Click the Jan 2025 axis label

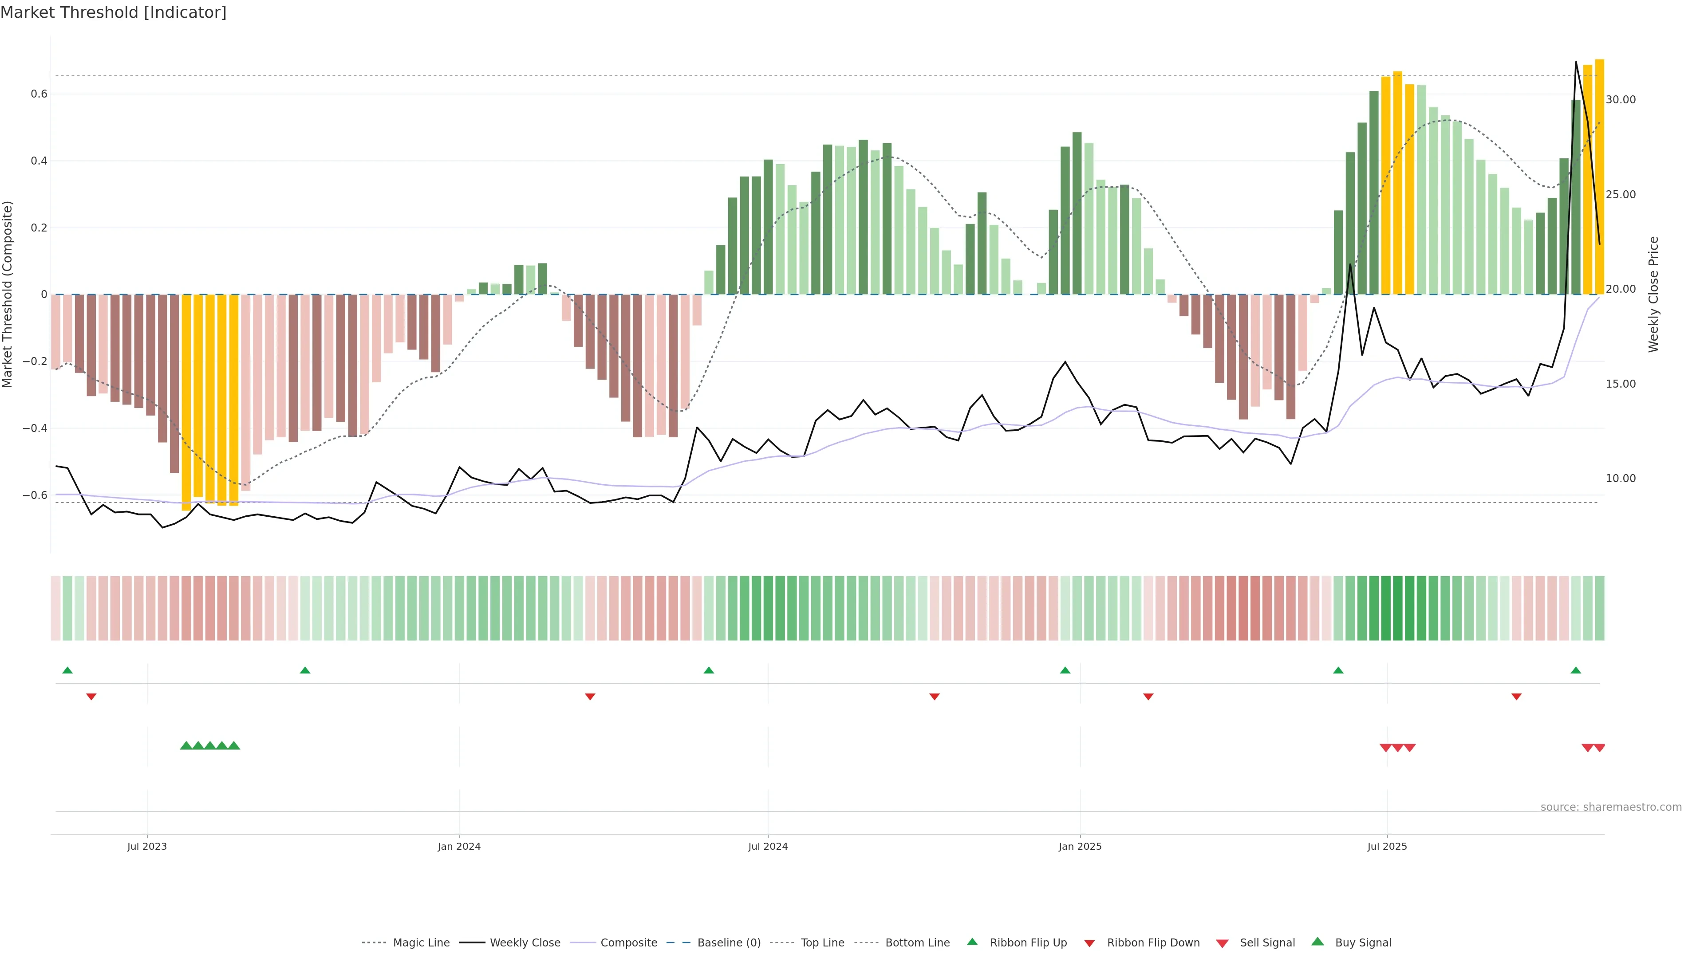click(x=1080, y=846)
